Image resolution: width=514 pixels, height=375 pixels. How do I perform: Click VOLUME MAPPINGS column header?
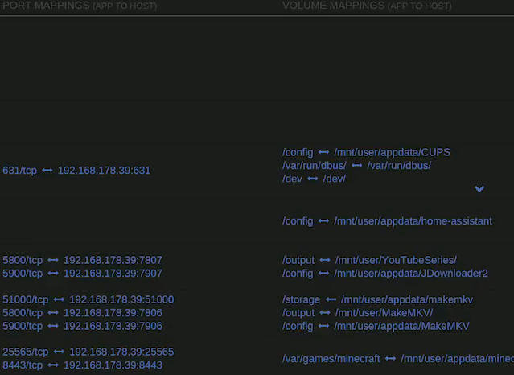coord(367,6)
